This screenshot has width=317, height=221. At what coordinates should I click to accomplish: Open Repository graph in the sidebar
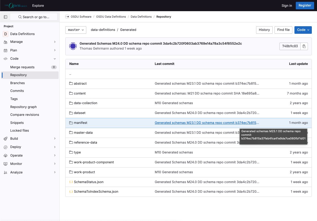point(30,107)
